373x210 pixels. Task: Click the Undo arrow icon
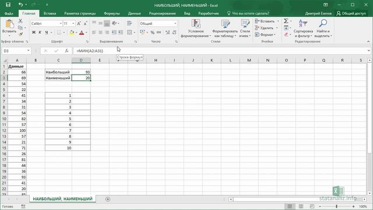coord(20,5)
